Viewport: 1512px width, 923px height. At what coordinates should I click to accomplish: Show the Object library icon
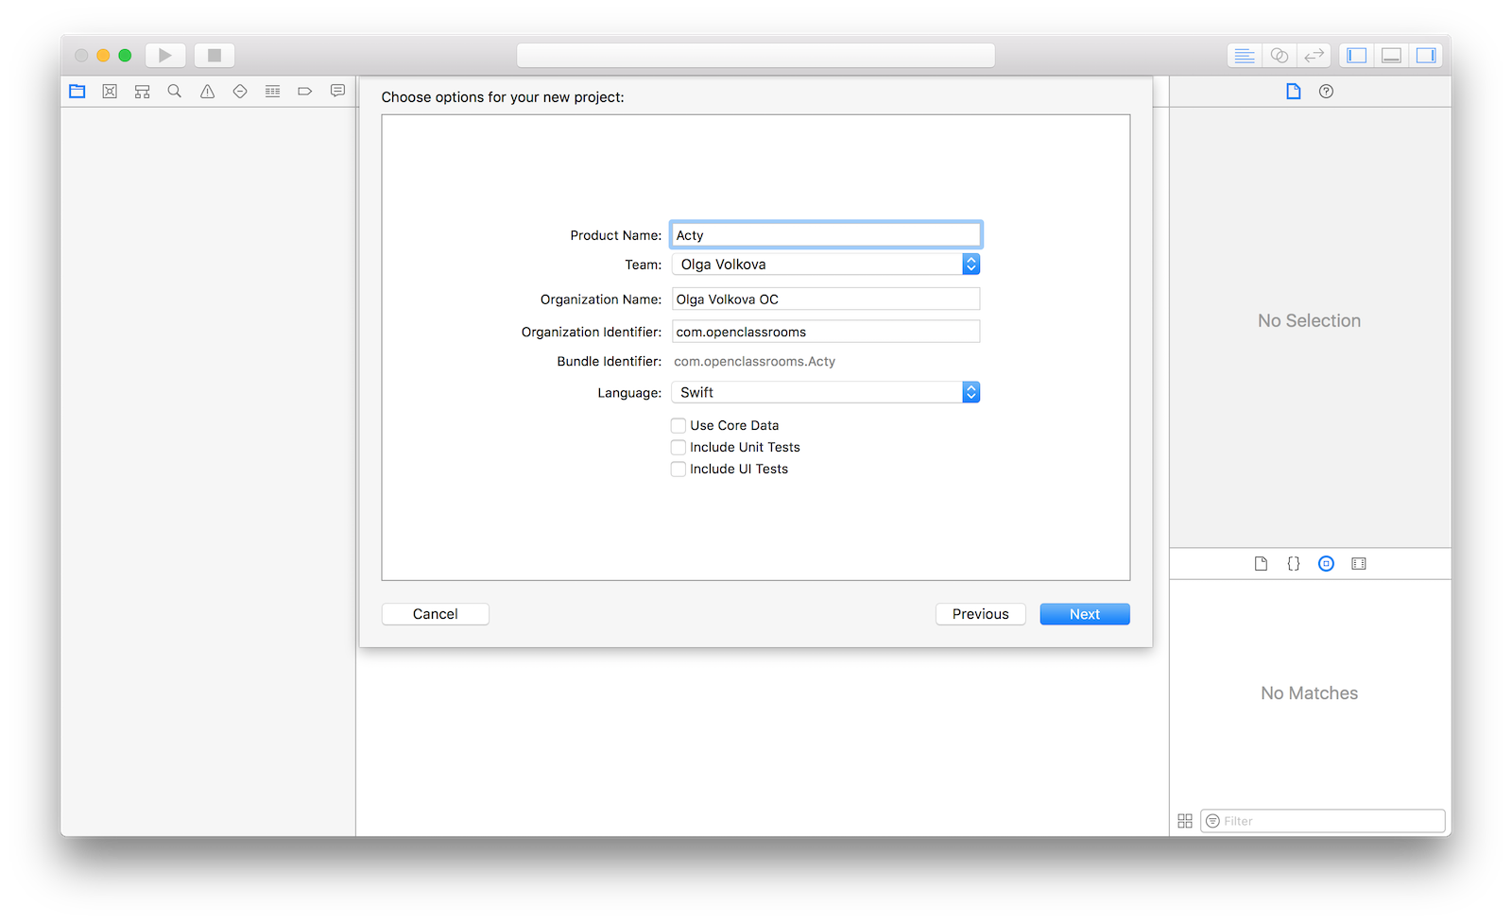coord(1326,564)
